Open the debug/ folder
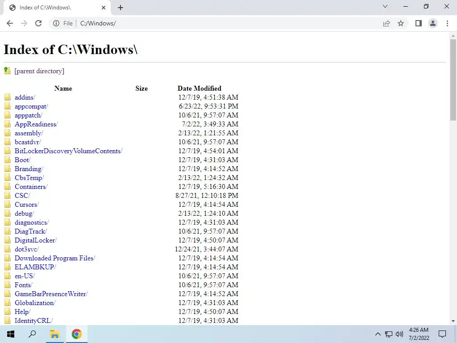 (24, 213)
